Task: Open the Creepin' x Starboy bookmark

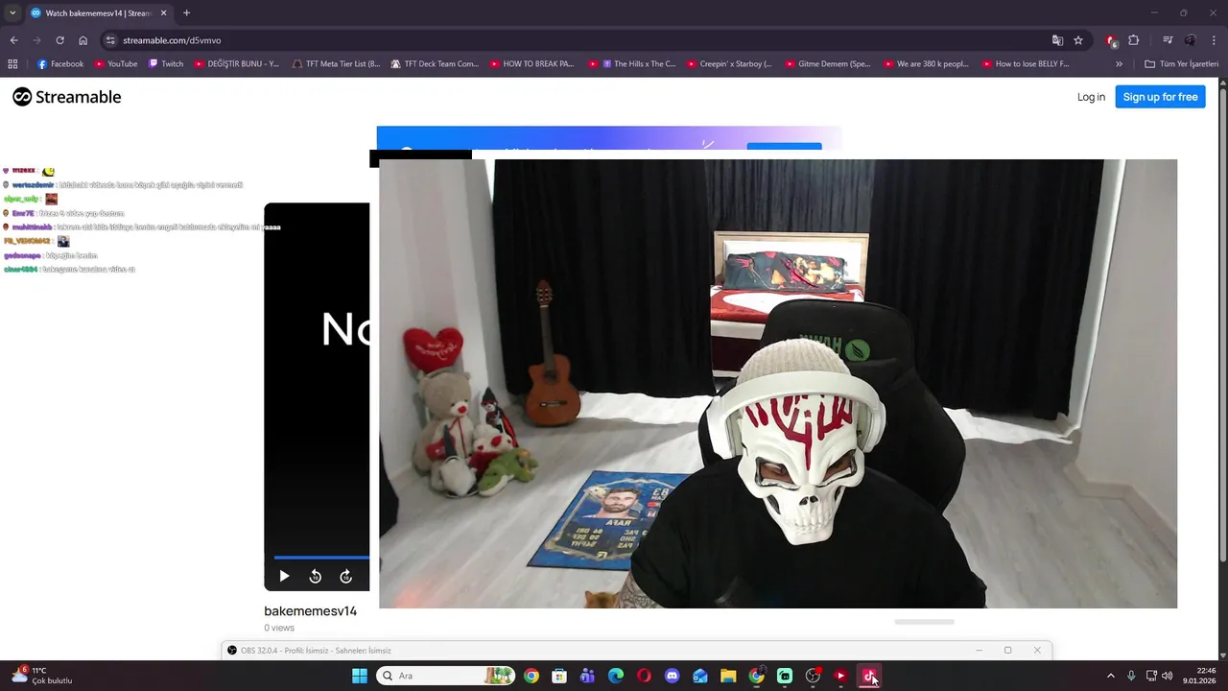Action: click(729, 64)
